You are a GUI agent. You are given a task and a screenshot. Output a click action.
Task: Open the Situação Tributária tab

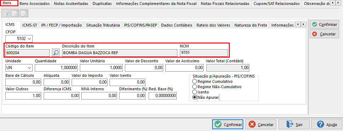[x=103, y=25]
